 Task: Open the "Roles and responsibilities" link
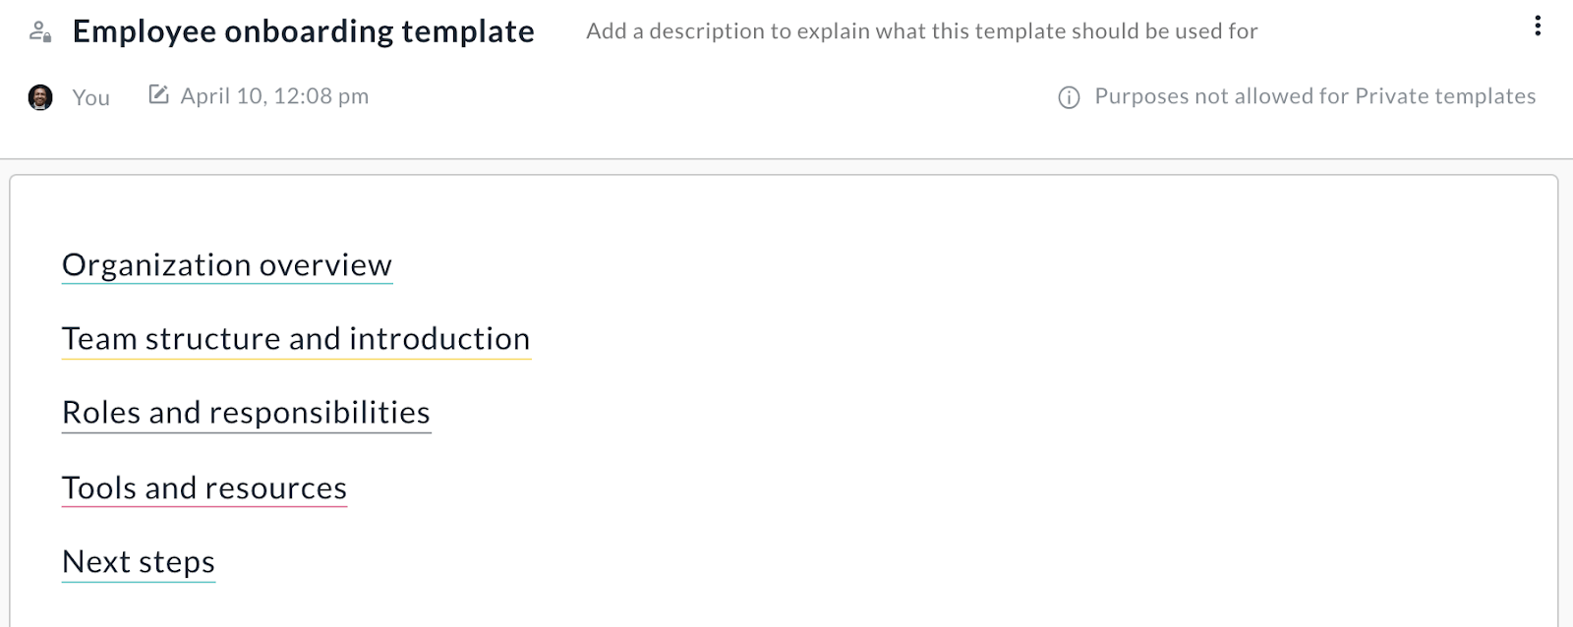coord(246,412)
